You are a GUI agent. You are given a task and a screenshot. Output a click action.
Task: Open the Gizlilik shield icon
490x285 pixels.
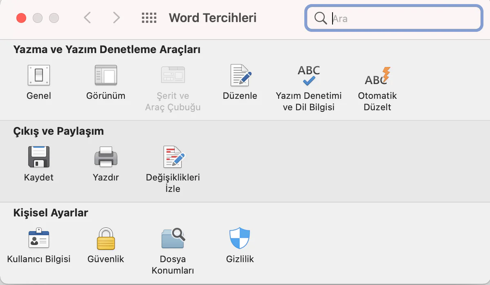pyautogui.click(x=240, y=239)
